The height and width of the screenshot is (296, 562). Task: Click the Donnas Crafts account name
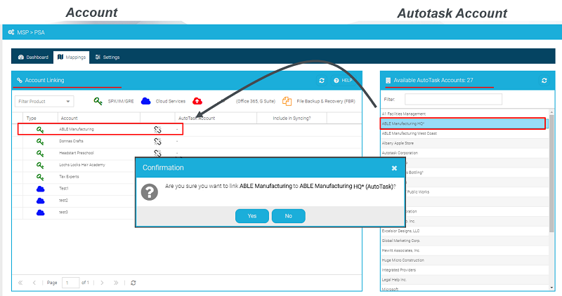point(71,141)
